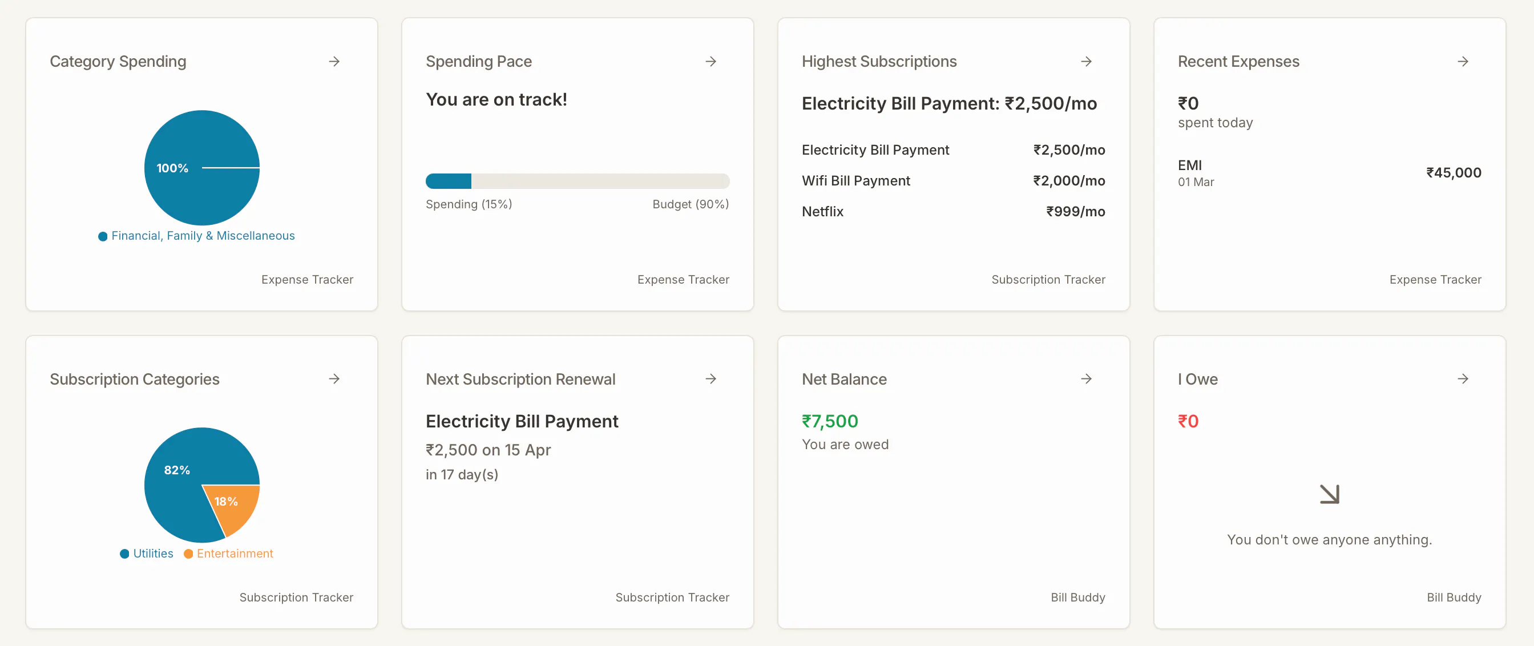The width and height of the screenshot is (1534, 646).
Task: Click the spending pace progress bar
Action: click(x=577, y=181)
